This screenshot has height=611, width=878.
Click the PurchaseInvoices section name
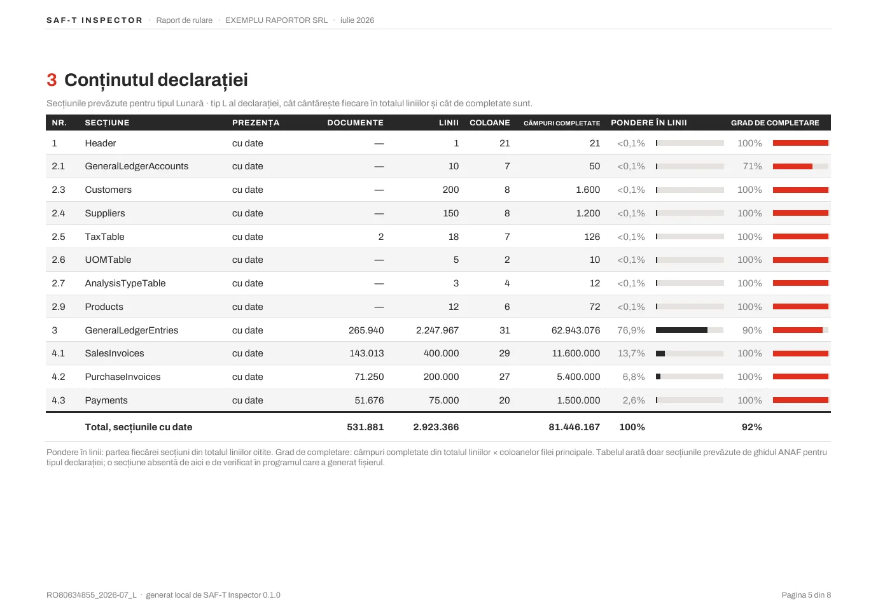click(123, 377)
